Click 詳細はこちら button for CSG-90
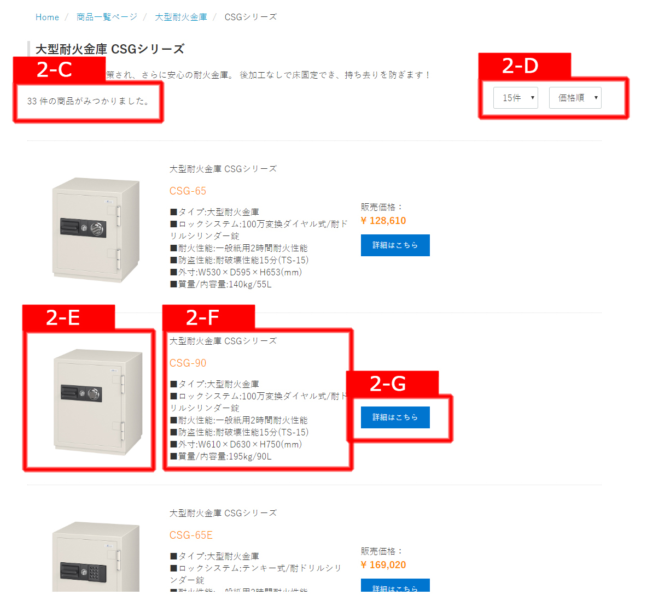Screen dimensions: 647x601 pyautogui.click(x=395, y=417)
